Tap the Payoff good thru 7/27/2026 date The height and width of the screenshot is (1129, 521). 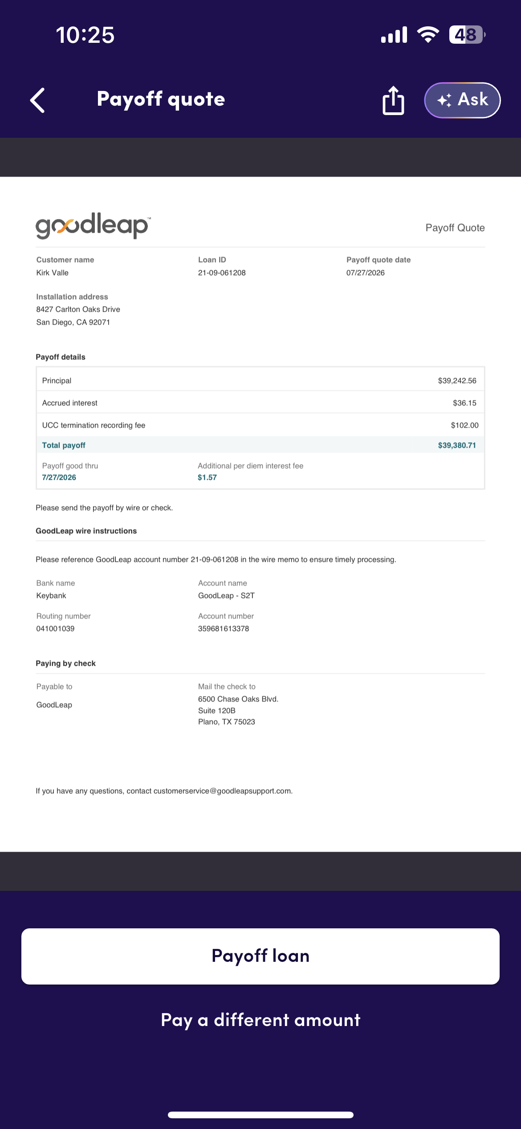59,477
